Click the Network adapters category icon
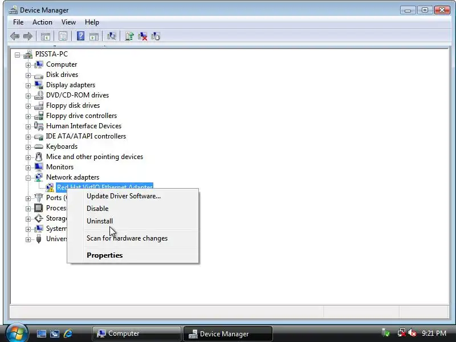Screen dimensions: 456x342 pyautogui.click(x=39, y=177)
